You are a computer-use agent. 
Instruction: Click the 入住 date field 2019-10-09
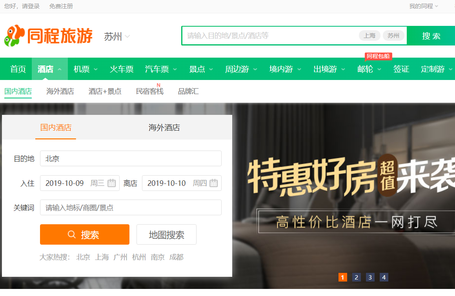coord(80,183)
